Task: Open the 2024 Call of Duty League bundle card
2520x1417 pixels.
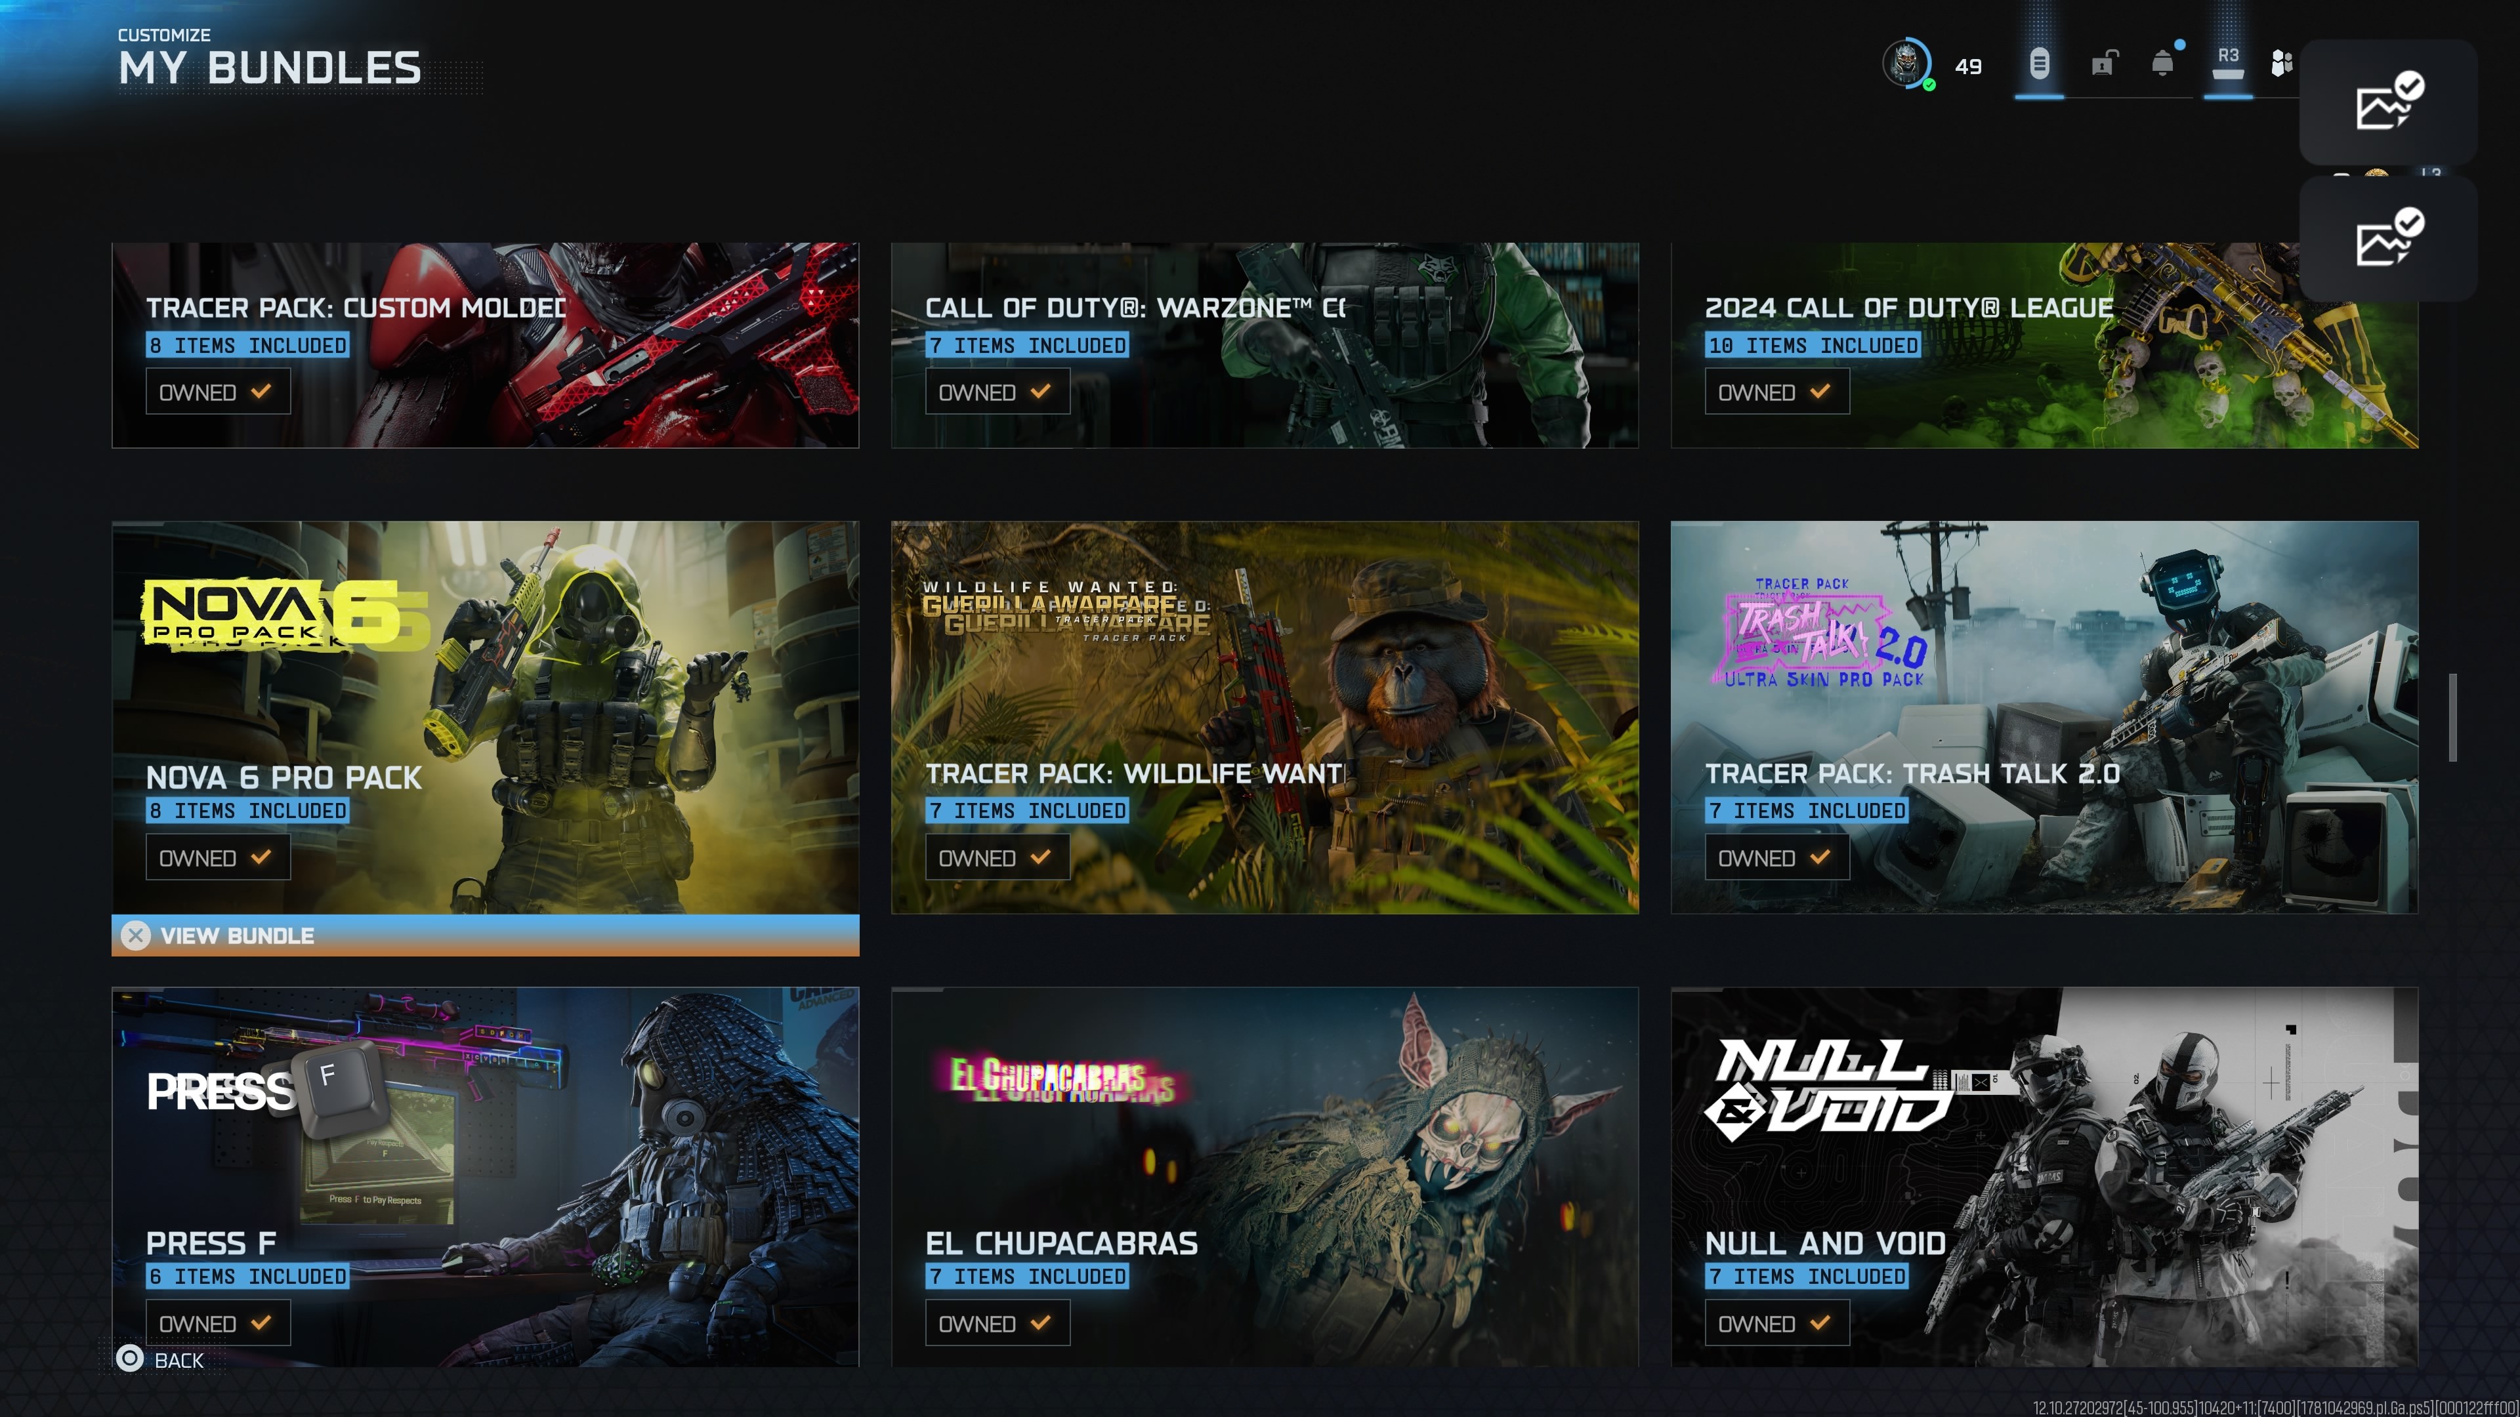Action: (x=2045, y=345)
